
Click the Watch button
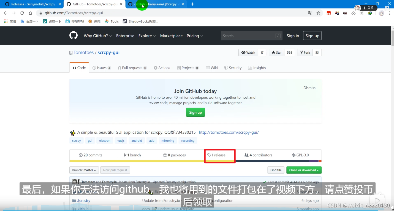[248, 53]
